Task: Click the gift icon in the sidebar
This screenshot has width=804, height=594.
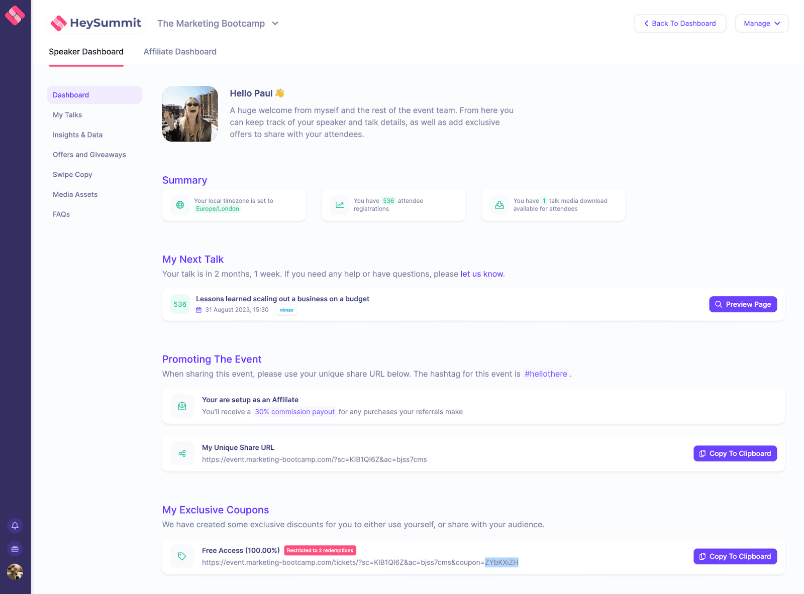Action: 15,549
